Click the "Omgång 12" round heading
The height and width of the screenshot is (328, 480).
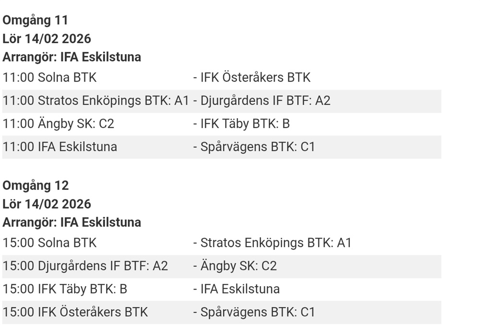pos(36,185)
